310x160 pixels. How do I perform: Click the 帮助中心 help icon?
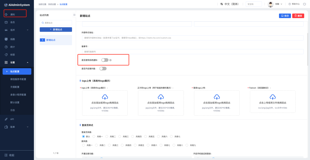click(290, 4)
